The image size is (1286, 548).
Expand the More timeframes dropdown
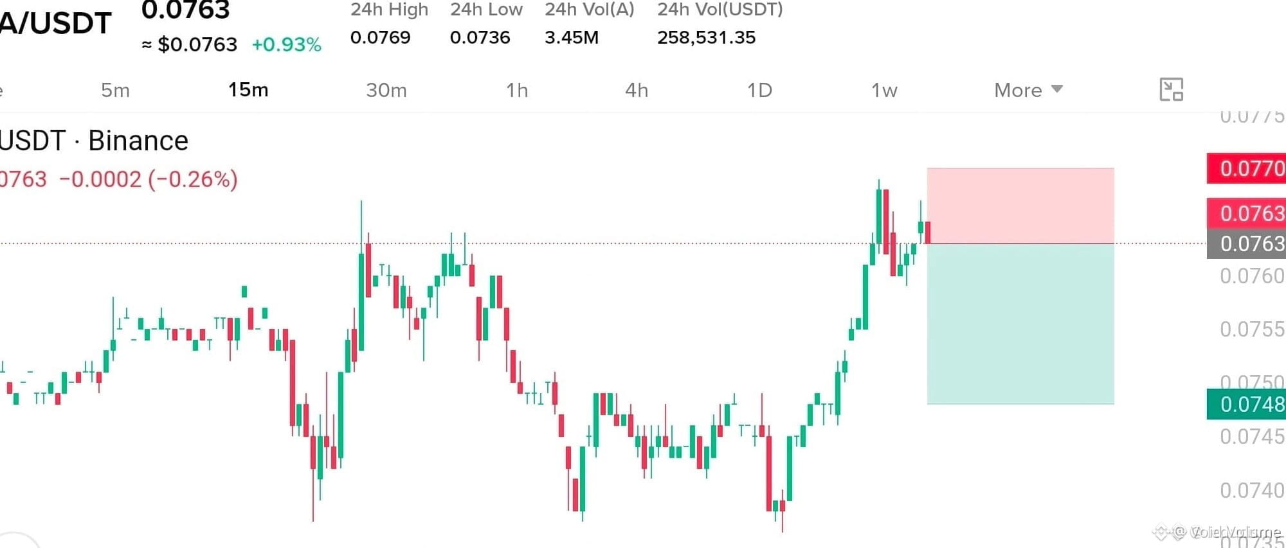tap(1028, 90)
